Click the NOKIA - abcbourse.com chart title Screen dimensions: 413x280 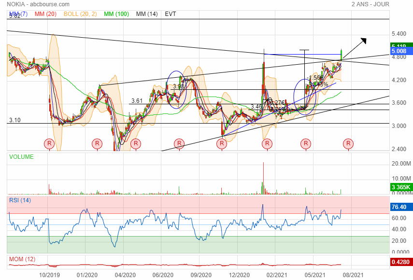[x=38, y=4]
